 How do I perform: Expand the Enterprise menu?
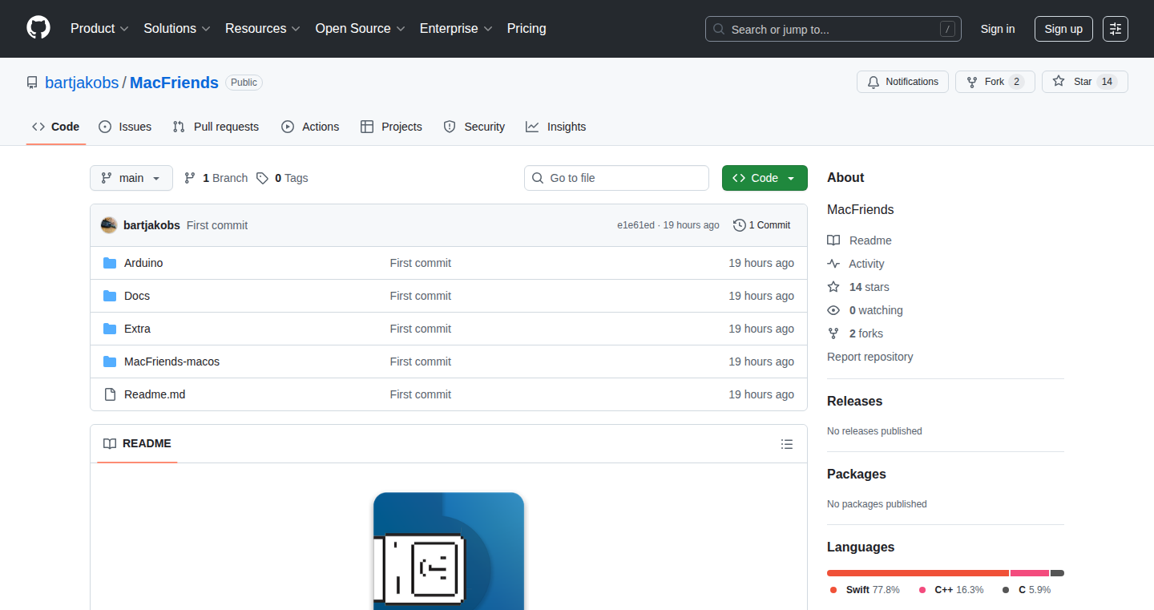[x=456, y=28]
